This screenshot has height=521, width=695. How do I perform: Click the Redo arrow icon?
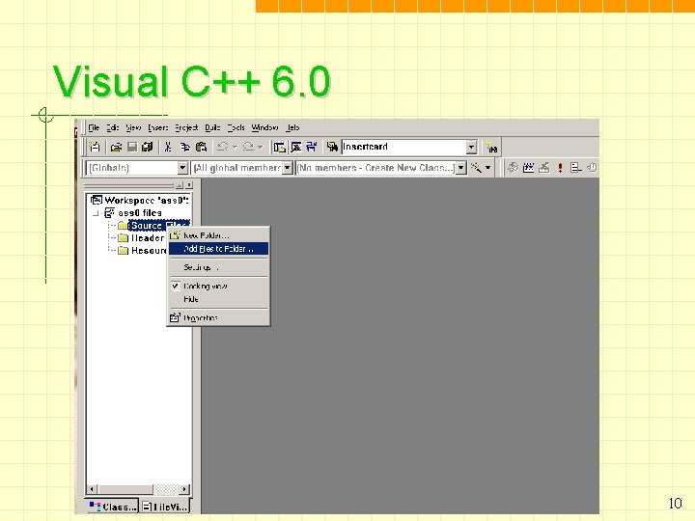248,147
